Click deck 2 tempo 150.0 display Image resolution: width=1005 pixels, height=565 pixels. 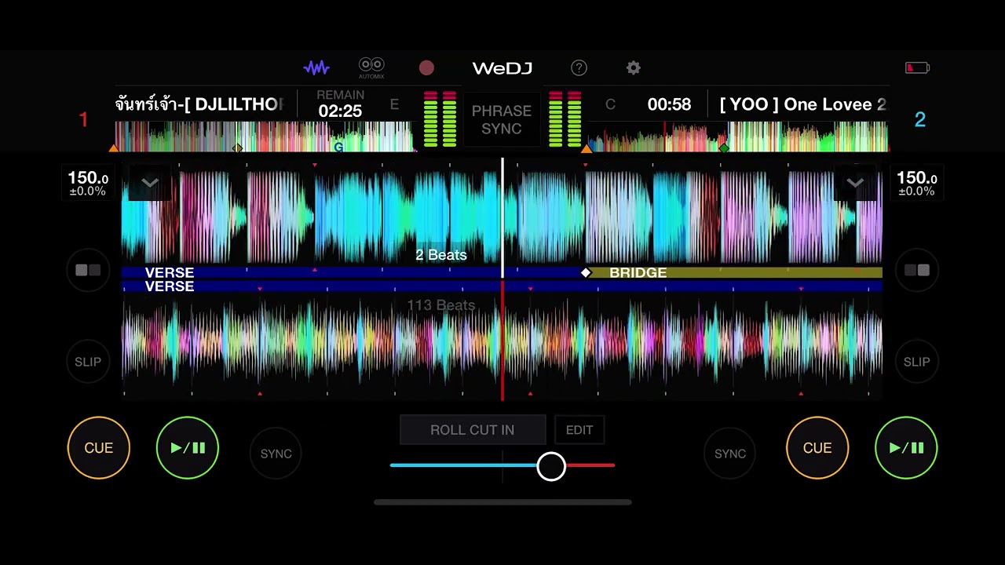click(917, 184)
